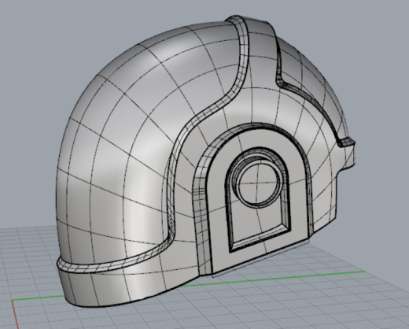Select the green axis segment left of helmet
The image size is (409, 329).
click(x=38, y=298)
